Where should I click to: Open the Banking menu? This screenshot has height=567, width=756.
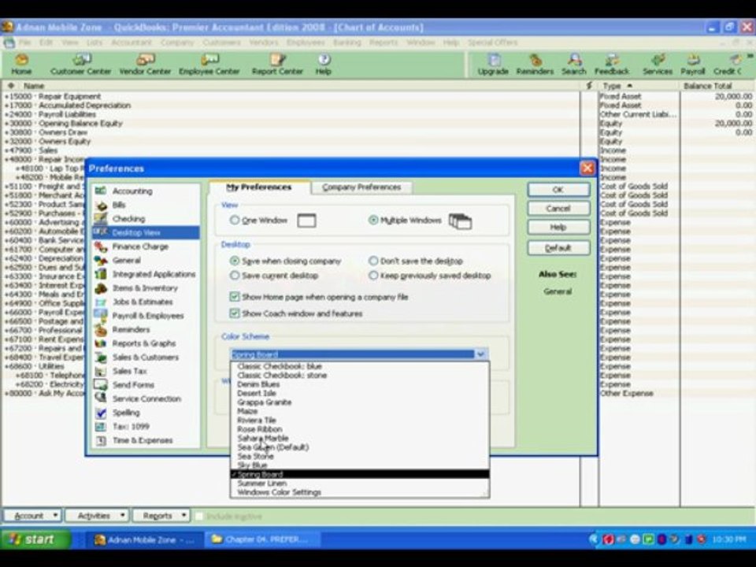coord(346,43)
